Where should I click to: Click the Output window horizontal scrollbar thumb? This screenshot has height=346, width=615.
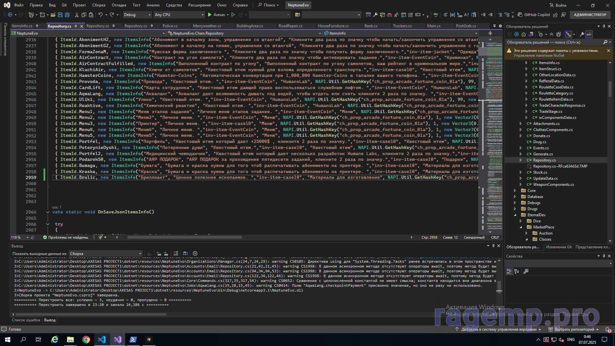tap(91, 314)
